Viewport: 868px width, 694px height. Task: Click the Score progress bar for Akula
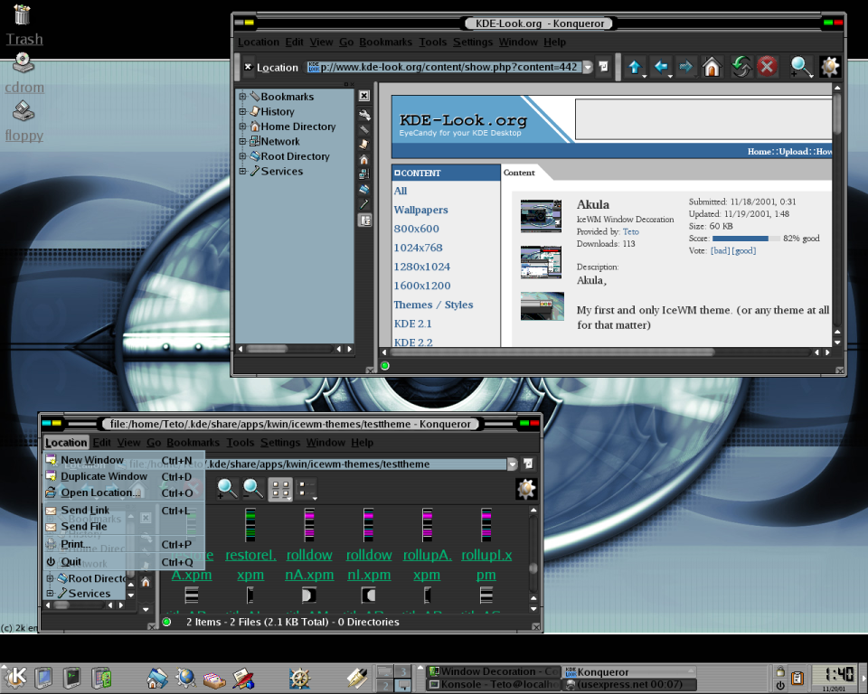click(x=746, y=239)
